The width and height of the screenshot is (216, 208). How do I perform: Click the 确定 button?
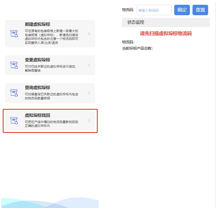pos(182,10)
